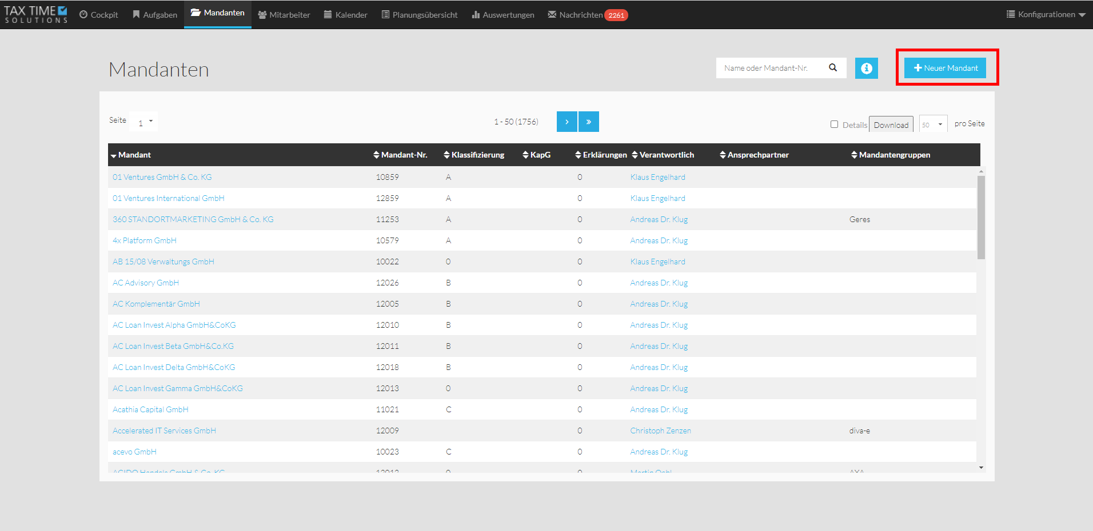
Task: Open the Kalender page
Action: pos(346,15)
